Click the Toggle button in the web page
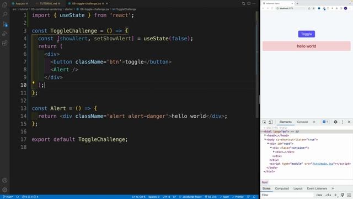This screenshot has width=353, height=199. click(x=307, y=34)
